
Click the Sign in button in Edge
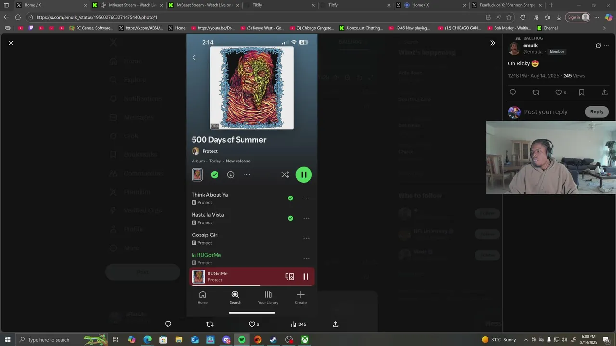tap(578, 17)
